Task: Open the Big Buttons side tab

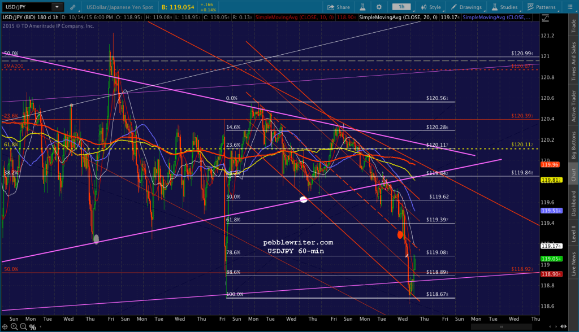Action: (573, 145)
